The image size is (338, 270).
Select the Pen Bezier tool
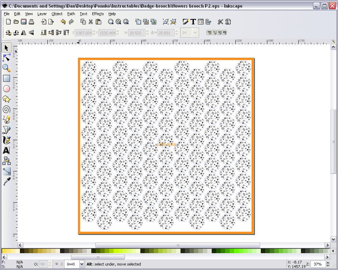pos(7,130)
